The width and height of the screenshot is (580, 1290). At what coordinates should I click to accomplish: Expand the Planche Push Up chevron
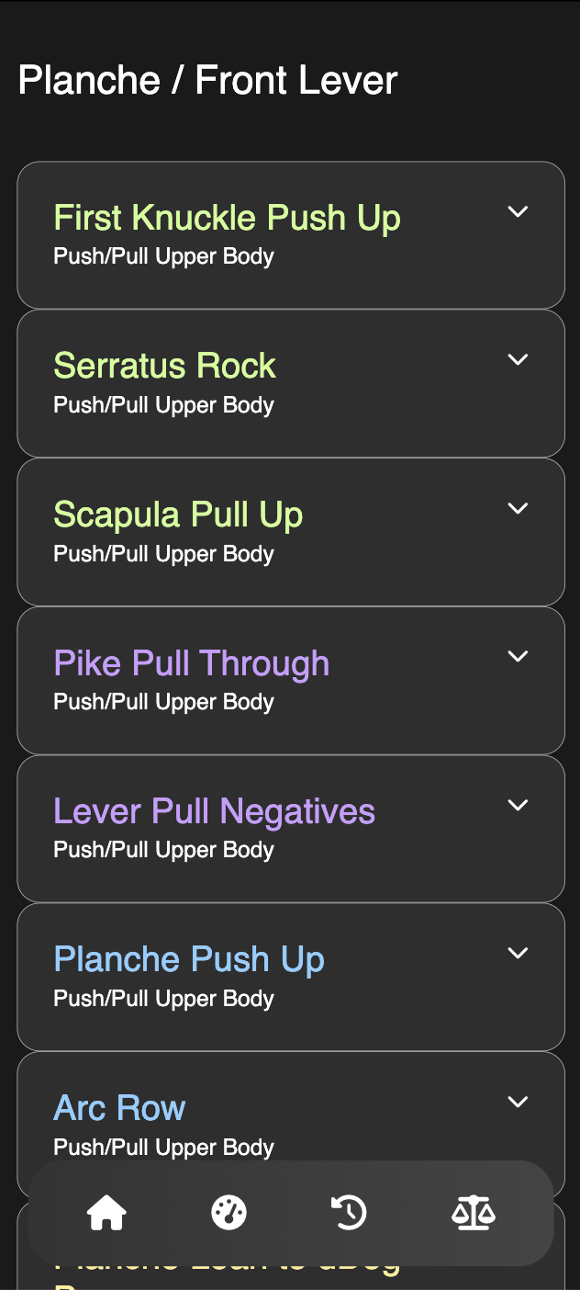(519, 954)
